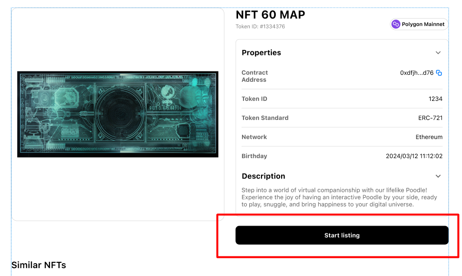
Task: Select the NFT 60 MAP title
Action: point(270,15)
